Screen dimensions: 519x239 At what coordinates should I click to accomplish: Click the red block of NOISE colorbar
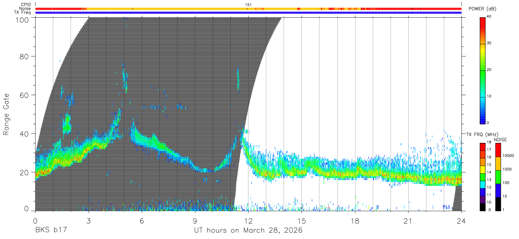pyautogui.click(x=498, y=150)
